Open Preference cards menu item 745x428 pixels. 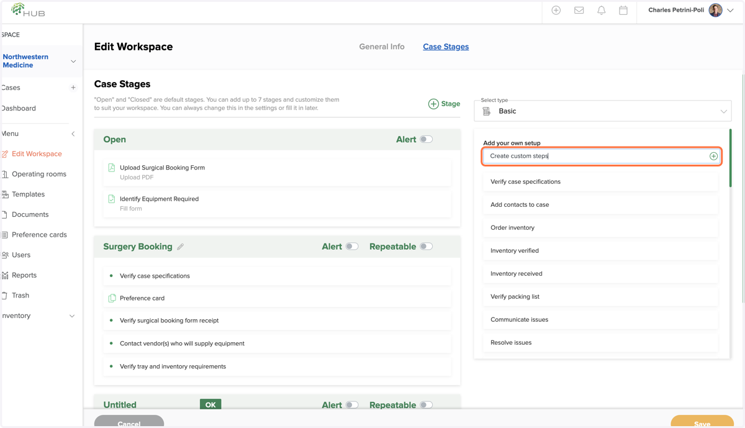(39, 235)
